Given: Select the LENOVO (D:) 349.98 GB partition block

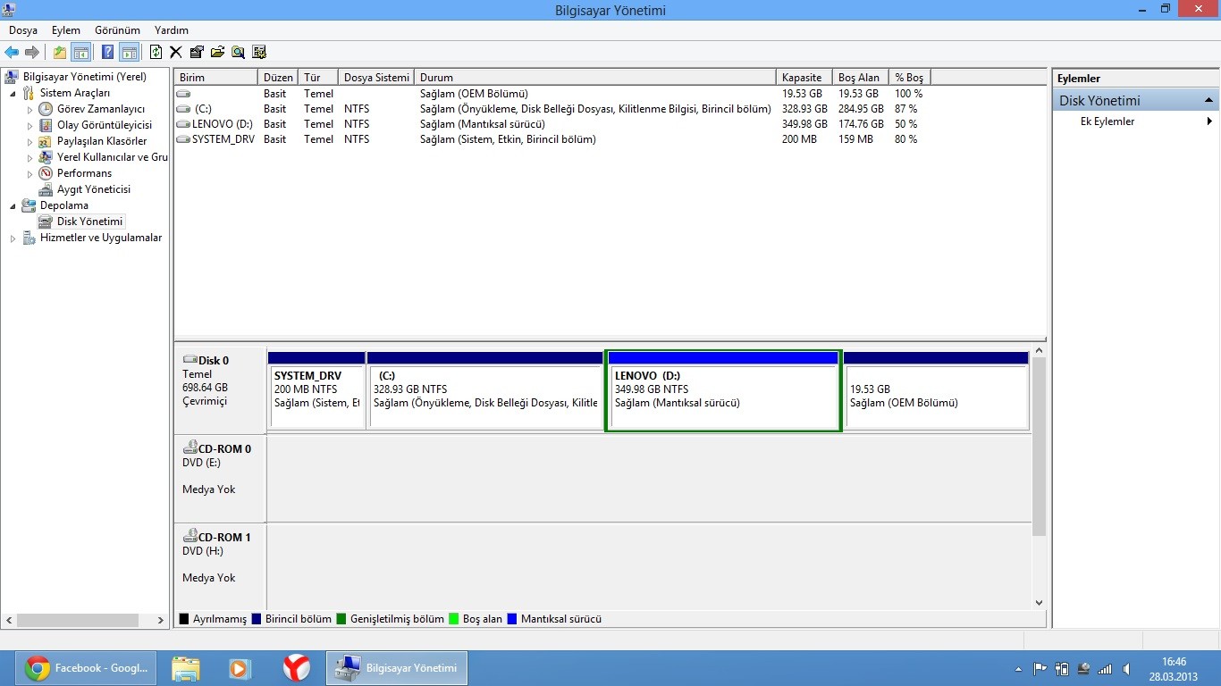Looking at the screenshot, I should click(x=723, y=390).
